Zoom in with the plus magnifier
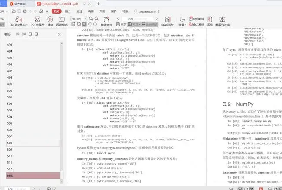The height and width of the screenshot is (190, 282). coord(96,18)
